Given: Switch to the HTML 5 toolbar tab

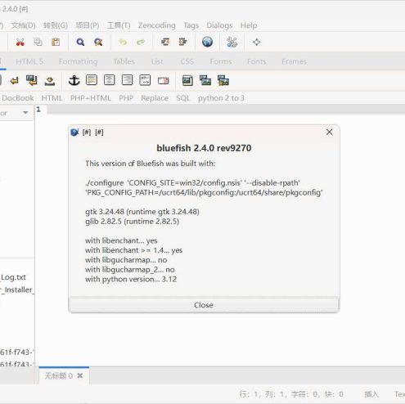Looking at the screenshot, I should [x=29, y=61].
